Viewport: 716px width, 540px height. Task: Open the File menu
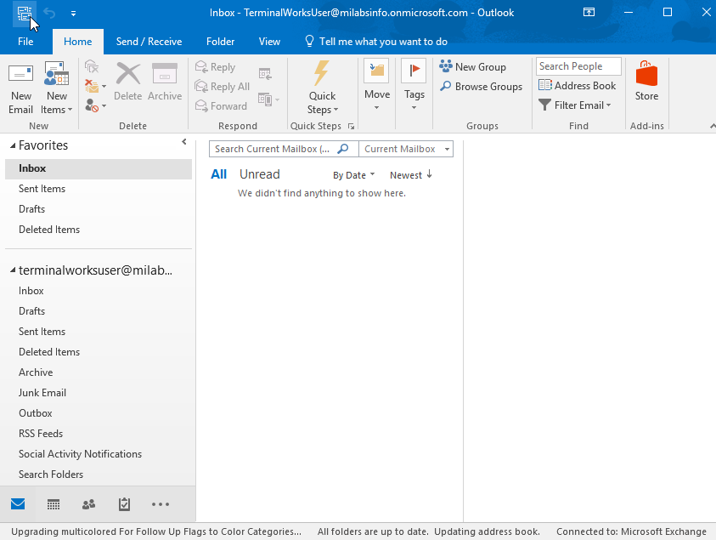click(25, 42)
